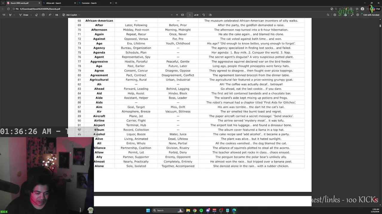382x214 pixels.
Task: Click the 'Agricultural' row word
Action: tap(99, 80)
